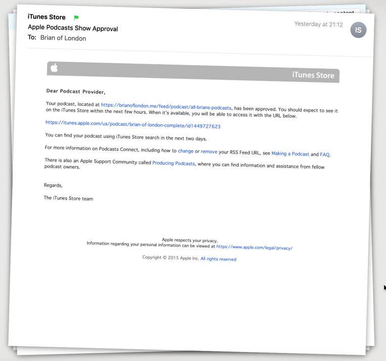Click the 'The iTunes Store team' signature
The height and width of the screenshot is (361, 386).
68,198
